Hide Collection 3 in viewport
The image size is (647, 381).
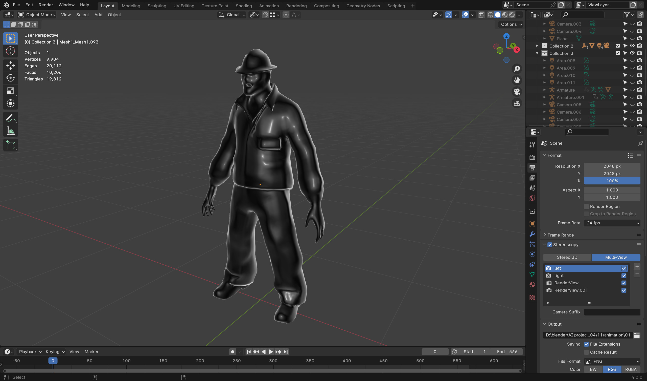tap(632, 53)
